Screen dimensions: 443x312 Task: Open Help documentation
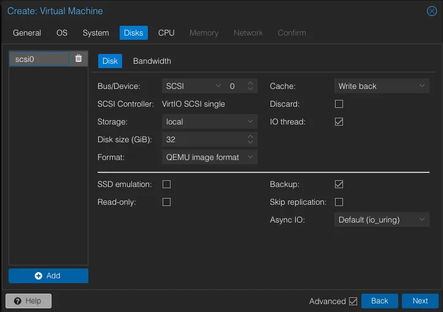coord(28,301)
